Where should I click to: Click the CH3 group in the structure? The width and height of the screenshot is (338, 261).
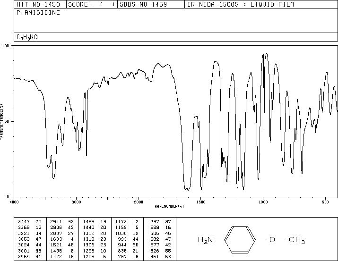297,240
